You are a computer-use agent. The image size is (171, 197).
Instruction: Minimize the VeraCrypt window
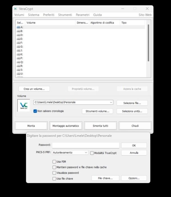123,9
